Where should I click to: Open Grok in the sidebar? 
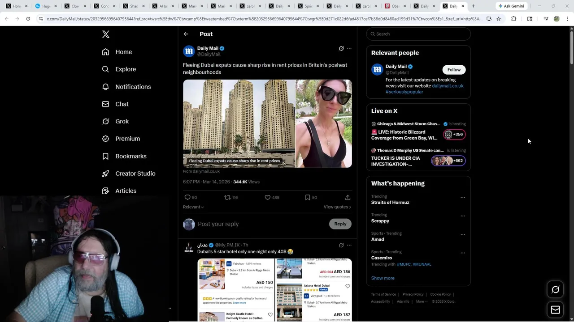click(115, 121)
